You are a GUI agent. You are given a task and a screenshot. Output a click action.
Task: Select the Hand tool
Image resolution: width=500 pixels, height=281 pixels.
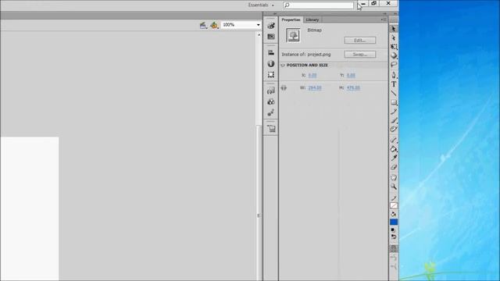(x=394, y=177)
